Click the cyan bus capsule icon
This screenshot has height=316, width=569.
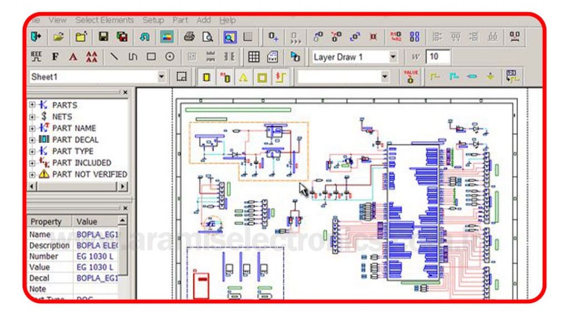coord(472,77)
